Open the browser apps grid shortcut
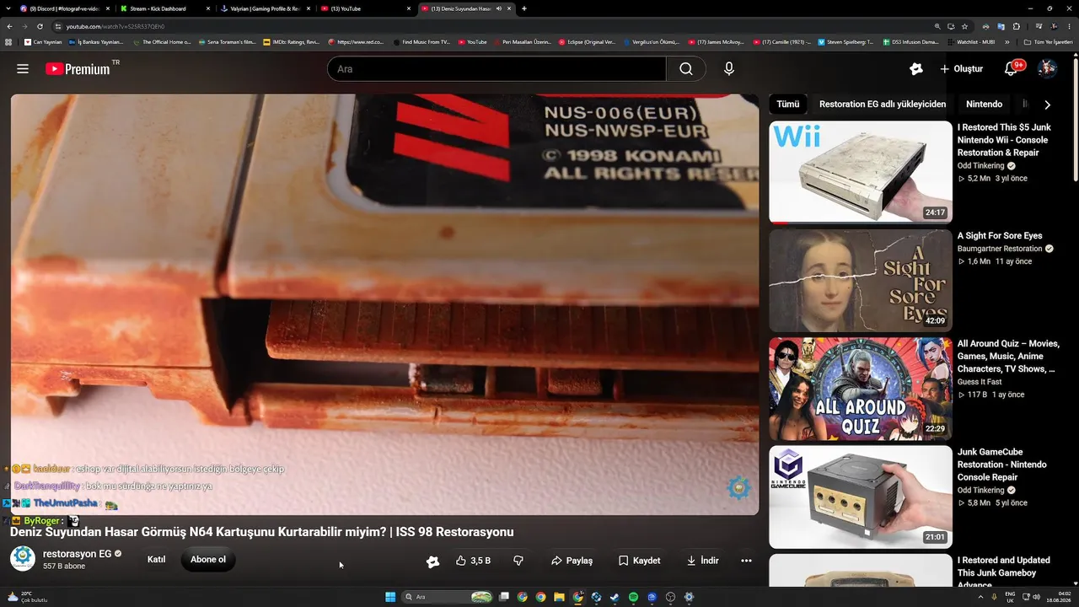1079x607 pixels. click(x=8, y=41)
